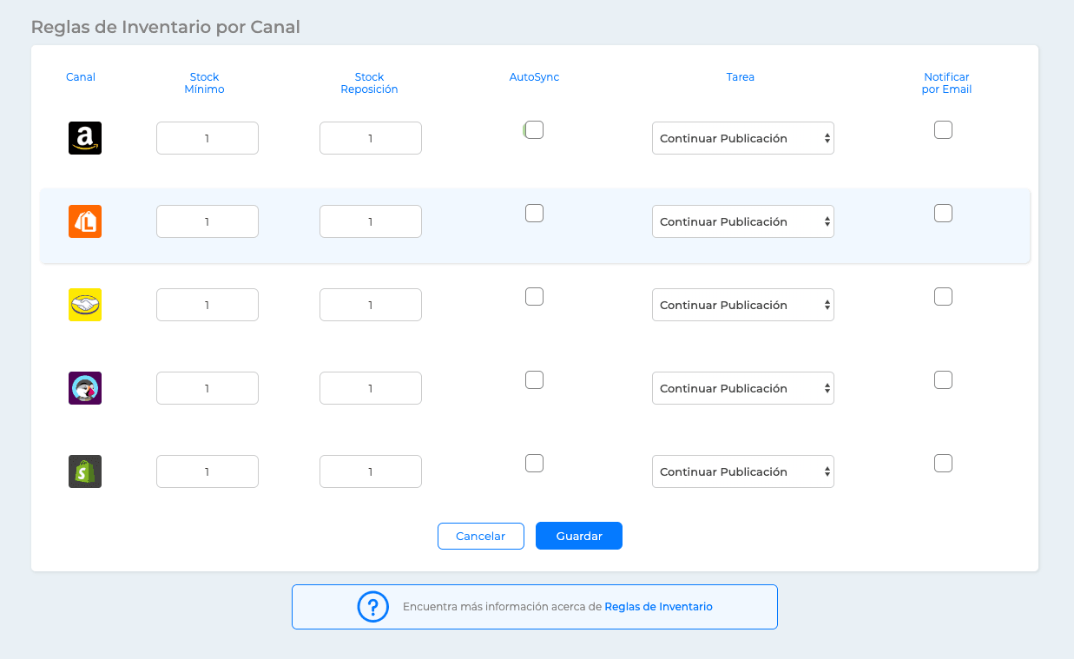This screenshot has height=659, width=1074.
Task: Click the Canal column header
Action: pyautogui.click(x=81, y=77)
